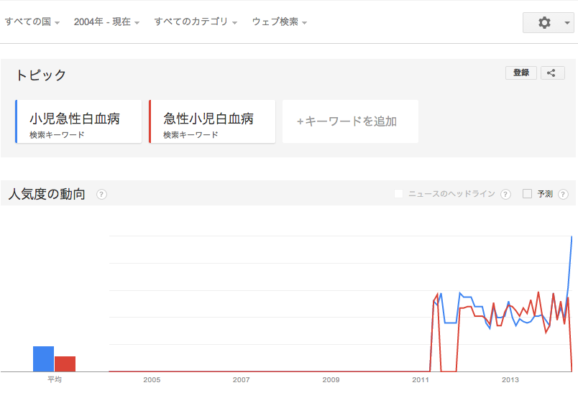Viewport: 578px width, 393px height.
Task: Click the 登録 button
Action: [x=521, y=73]
